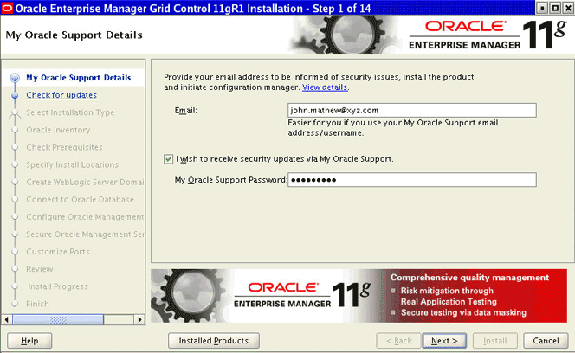Select the My Oracle Support Details step
The width and height of the screenshot is (575, 353).
(x=79, y=78)
